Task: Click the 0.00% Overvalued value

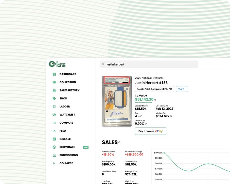Action: click(x=139, y=124)
